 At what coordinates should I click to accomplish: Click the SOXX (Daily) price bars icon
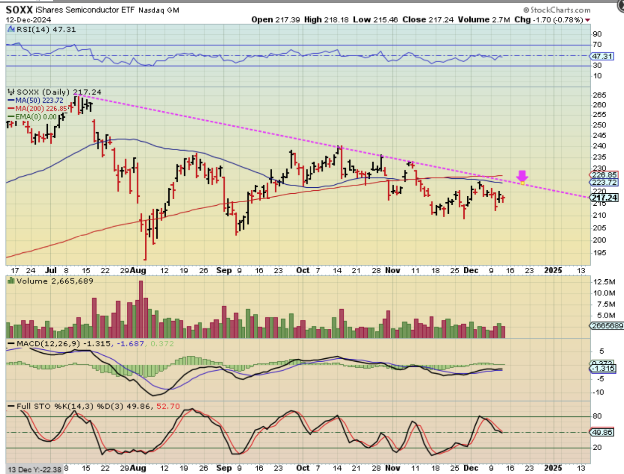(x=11, y=92)
